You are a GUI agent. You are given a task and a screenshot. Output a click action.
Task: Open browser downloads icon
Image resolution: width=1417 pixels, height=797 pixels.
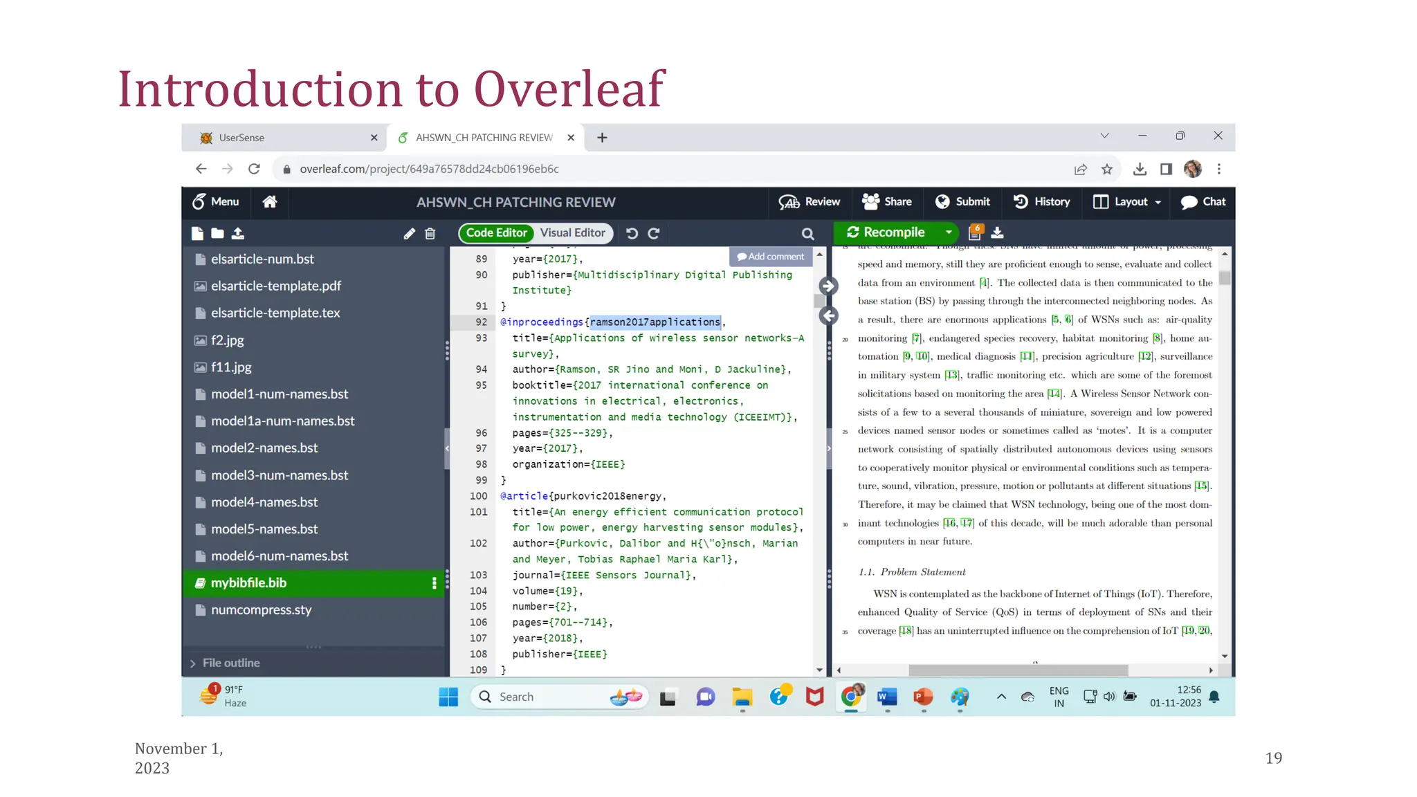click(1140, 169)
